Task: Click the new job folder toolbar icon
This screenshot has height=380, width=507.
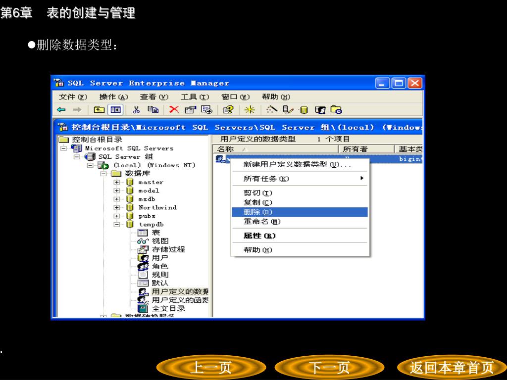Action: pos(336,110)
